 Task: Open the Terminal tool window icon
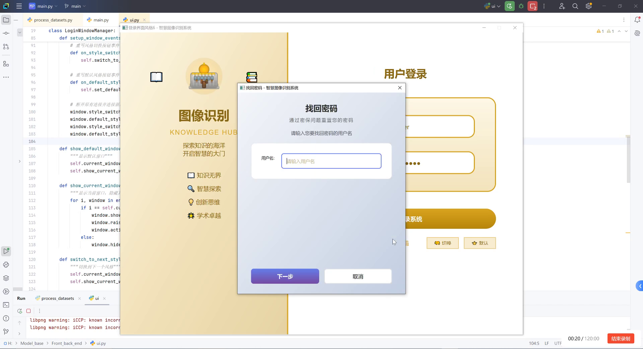(x=6, y=305)
